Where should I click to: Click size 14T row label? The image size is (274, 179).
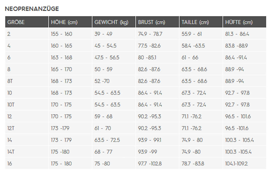click(11, 152)
